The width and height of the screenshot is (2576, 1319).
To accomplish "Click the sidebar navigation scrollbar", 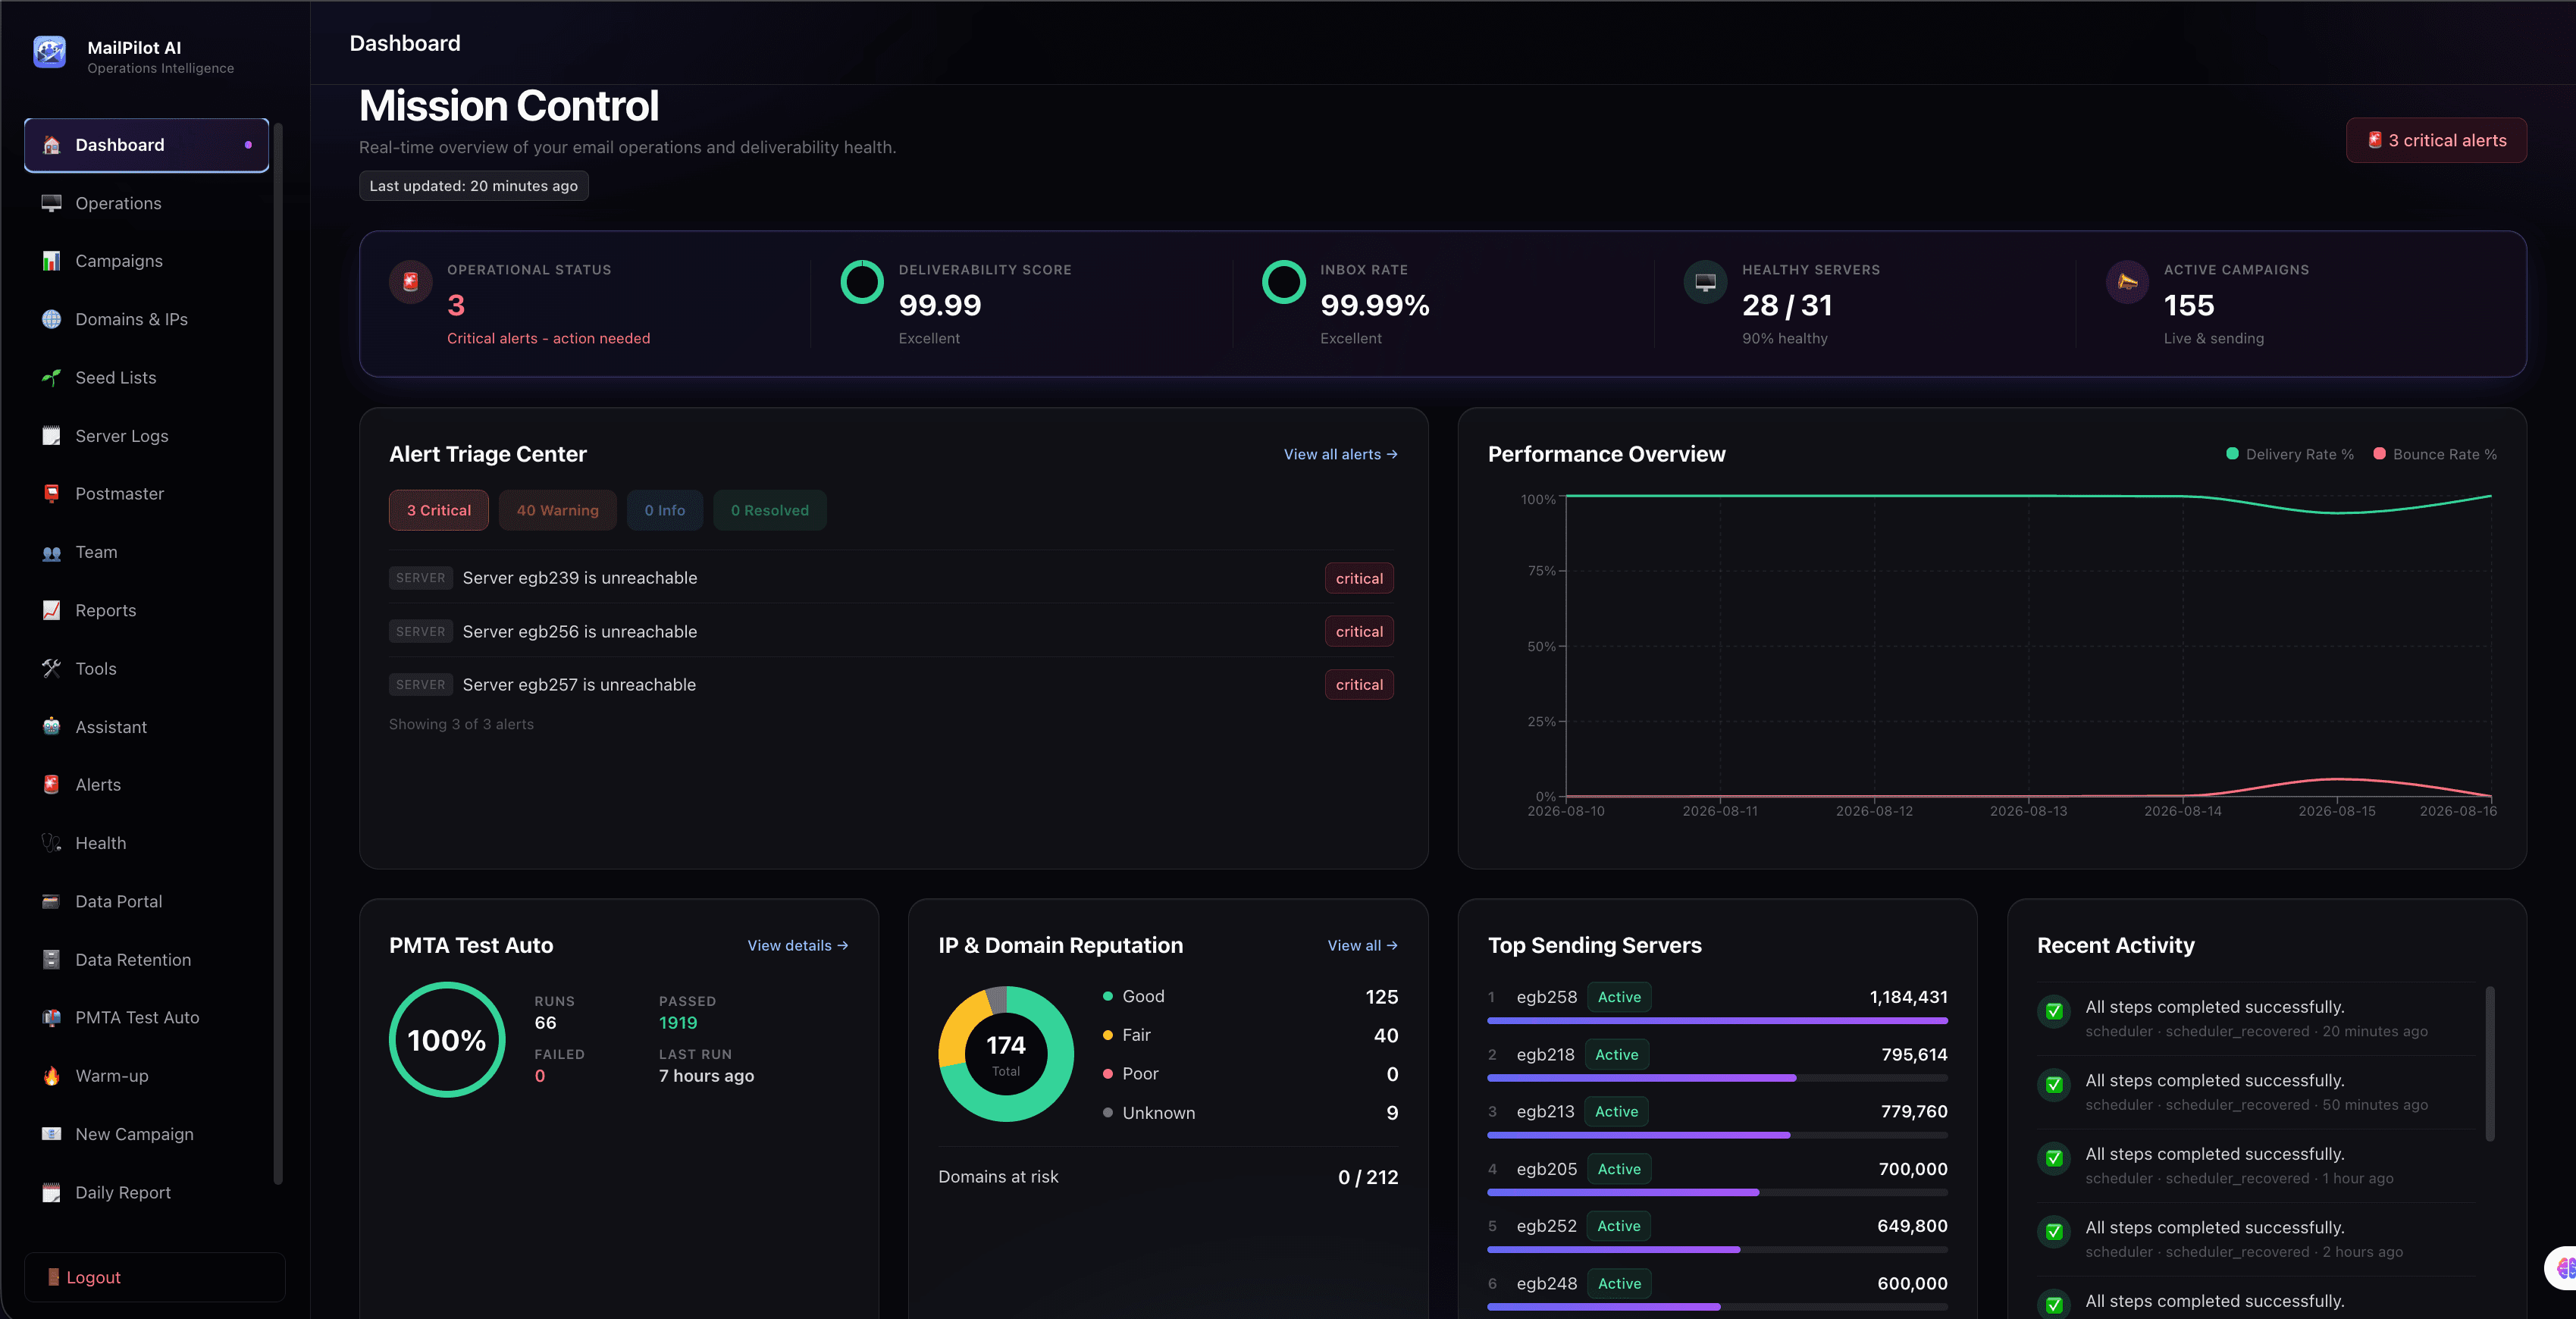I will click(x=278, y=654).
